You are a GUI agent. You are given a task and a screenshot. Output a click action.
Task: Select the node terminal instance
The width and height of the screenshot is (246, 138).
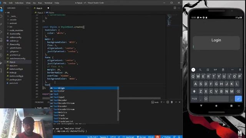click(155, 102)
